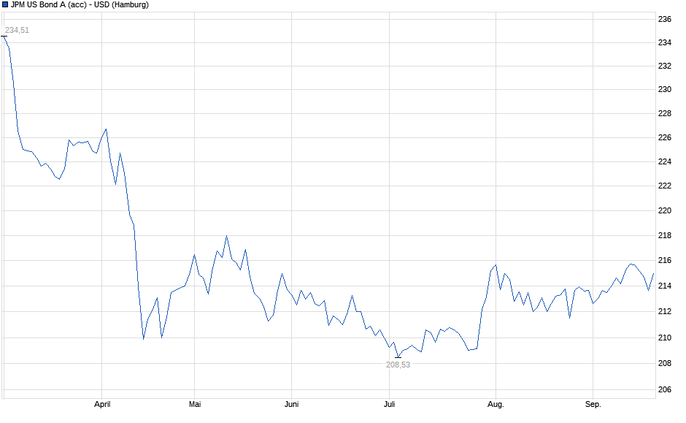Image resolution: width=686 pixels, height=423 pixels.
Task: Click the low value label 208,53
Action: coord(398,365)
